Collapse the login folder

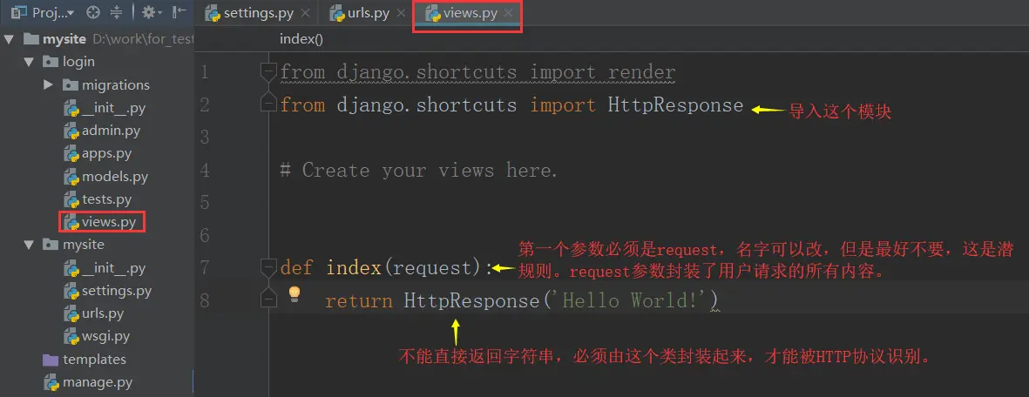click(28, 62)
